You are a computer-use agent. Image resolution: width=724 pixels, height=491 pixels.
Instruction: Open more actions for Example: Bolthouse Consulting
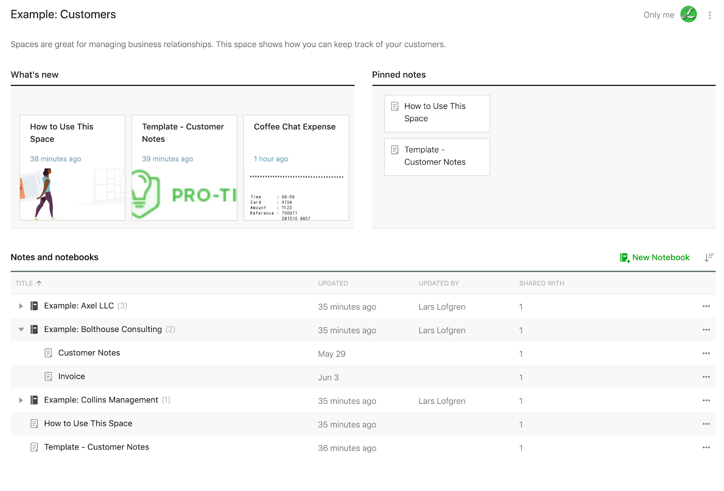click(x=706, y=330)
